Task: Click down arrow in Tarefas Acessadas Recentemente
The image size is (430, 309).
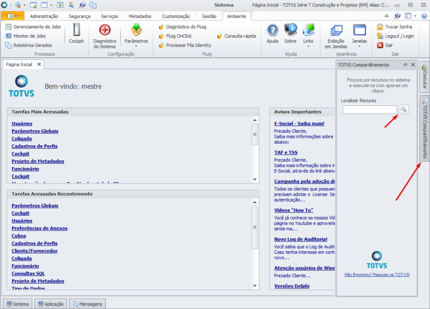Action: tap(255, 286)
